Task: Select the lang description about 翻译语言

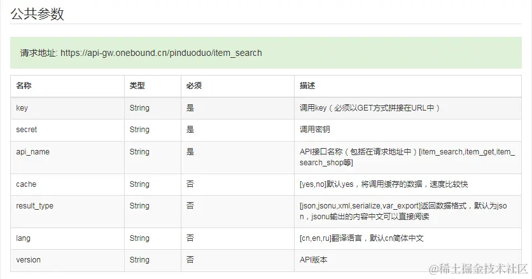Action: point(361,238)
